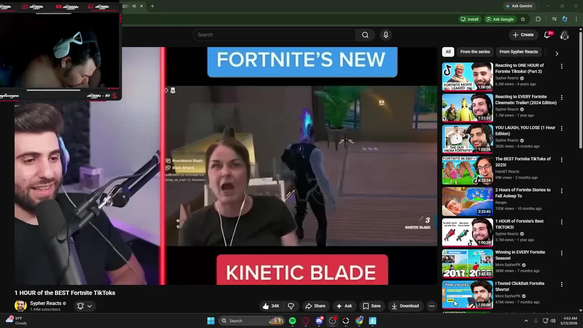Open the YouTube account avatar menu
Image resolution: width=583 pixels, height=328 pixels.
(564, 35)
